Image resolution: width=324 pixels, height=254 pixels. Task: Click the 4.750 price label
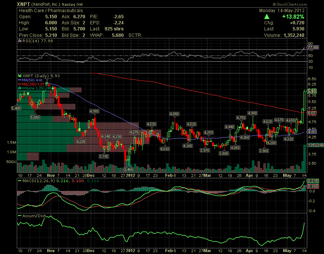click(241, 118)
